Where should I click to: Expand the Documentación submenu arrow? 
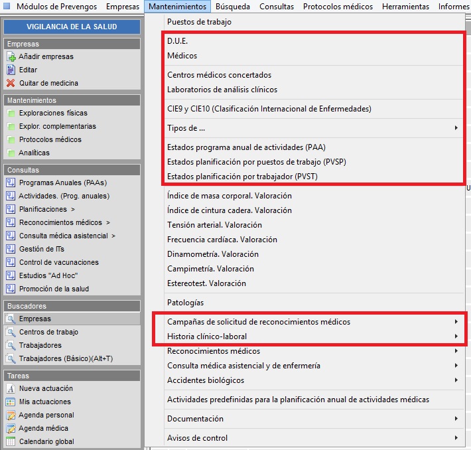[x=456, y=419]
